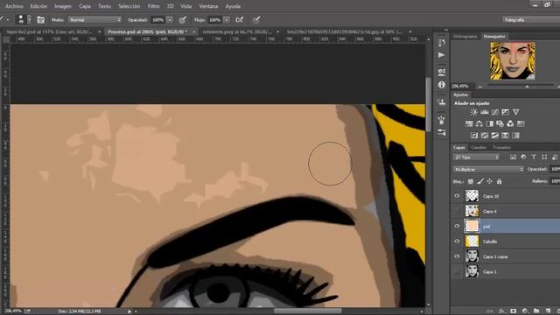
Task: Open the Capa menu
Action: coord(85,6)
